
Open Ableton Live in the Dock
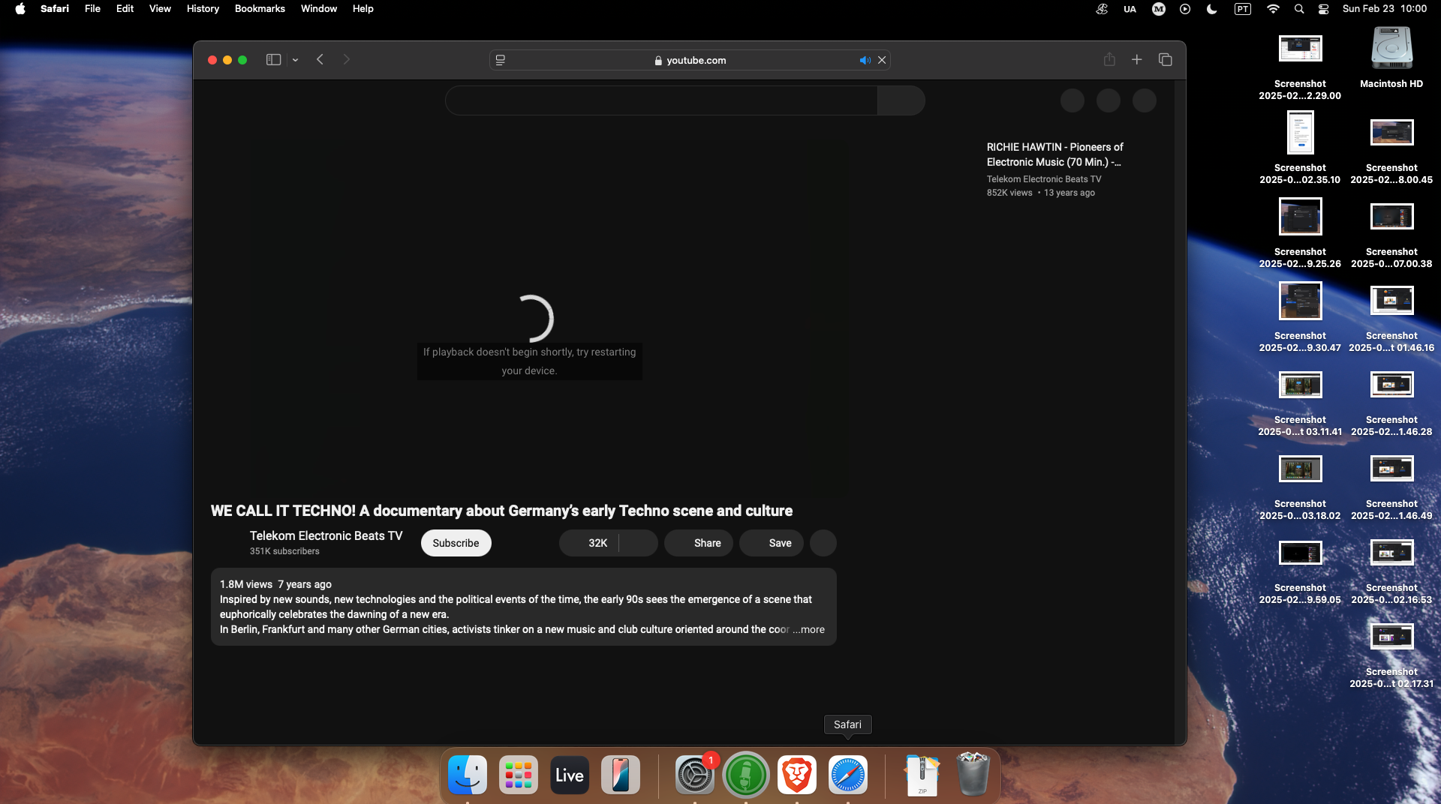click(570, 775)
